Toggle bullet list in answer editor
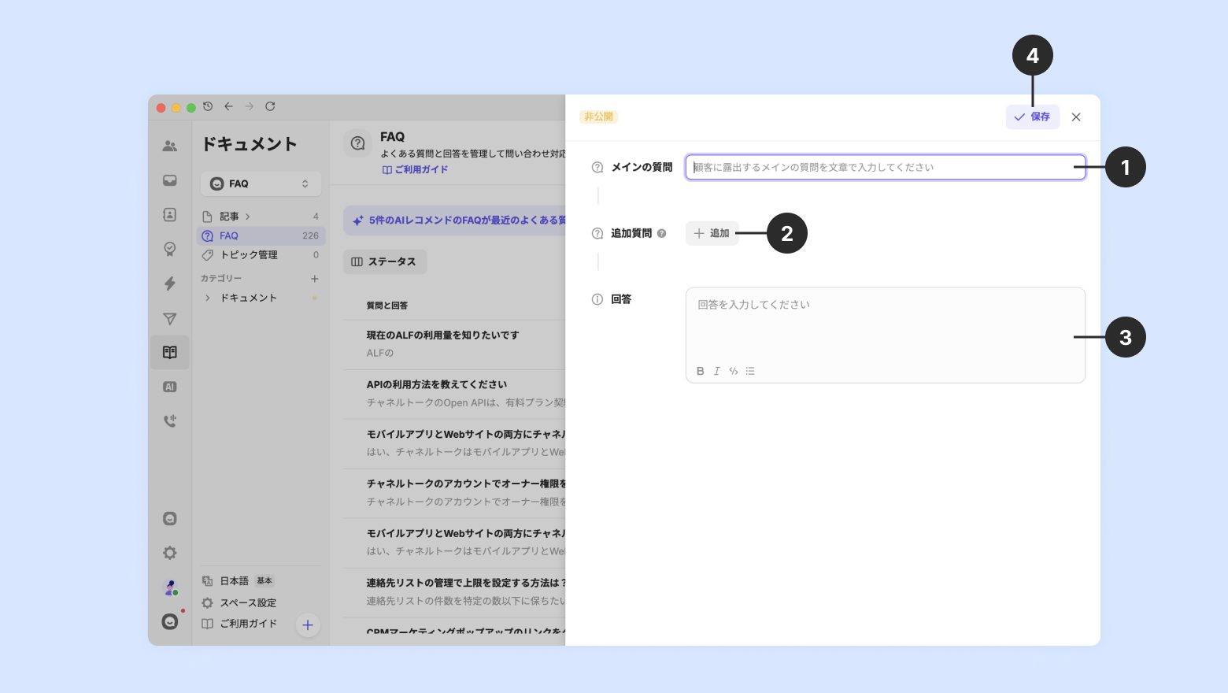This screenshot has width=1228, height=693. [750, 371]
